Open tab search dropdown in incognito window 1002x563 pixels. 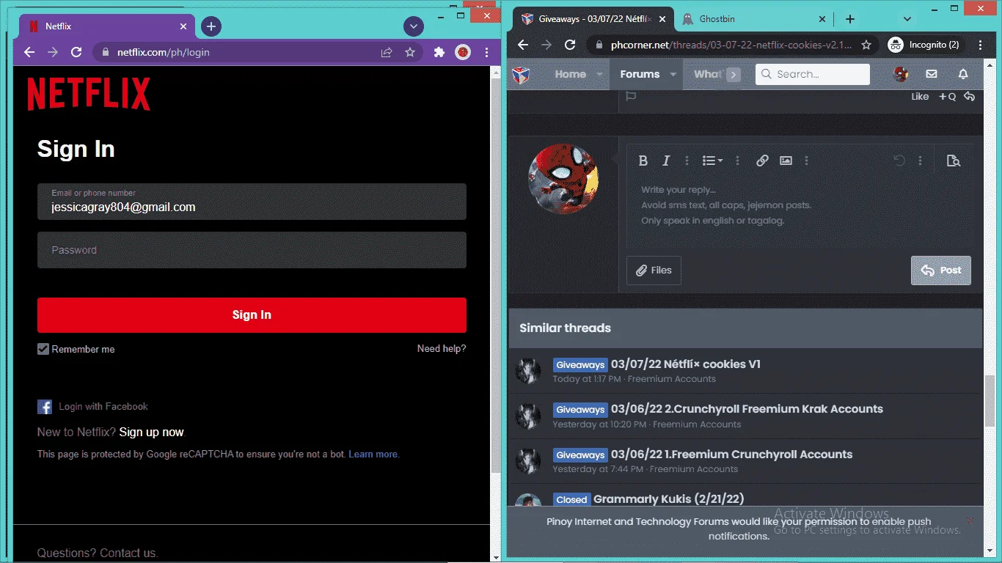(907, 19)
